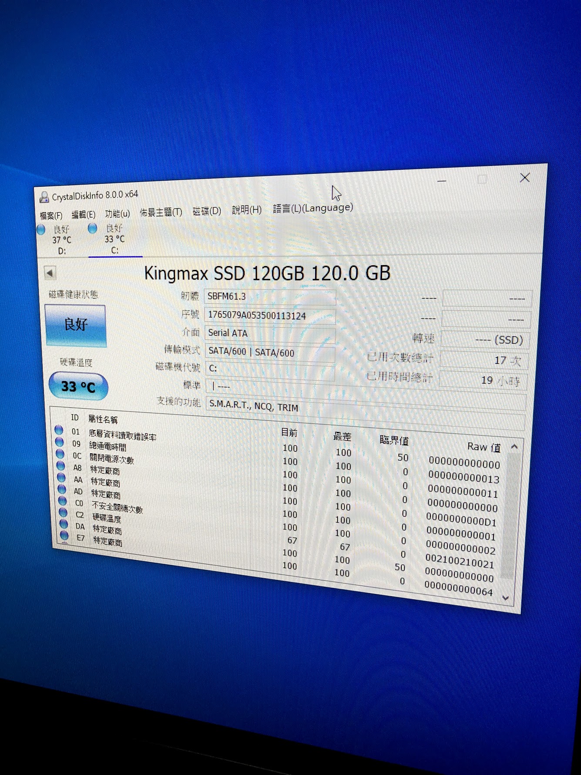Click the attribute list vertical scrollbar thumb
The image size is (581, 775).
510,517
